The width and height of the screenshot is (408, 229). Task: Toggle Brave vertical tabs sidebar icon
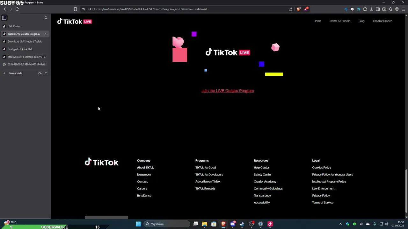click(4, 18)
